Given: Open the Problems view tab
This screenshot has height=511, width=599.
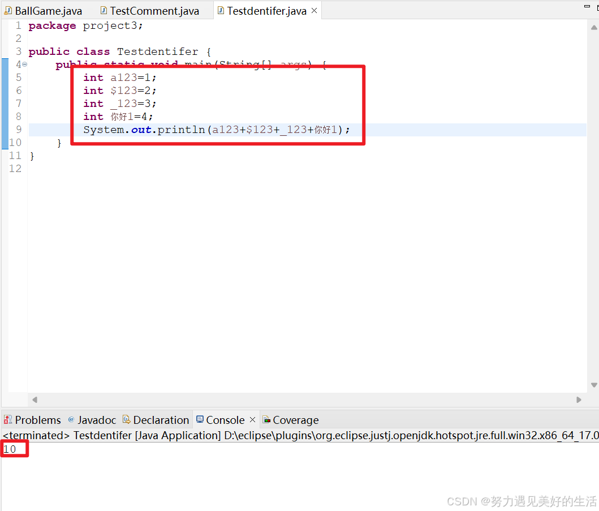Looking at the screenshot, I should point(32,420).
